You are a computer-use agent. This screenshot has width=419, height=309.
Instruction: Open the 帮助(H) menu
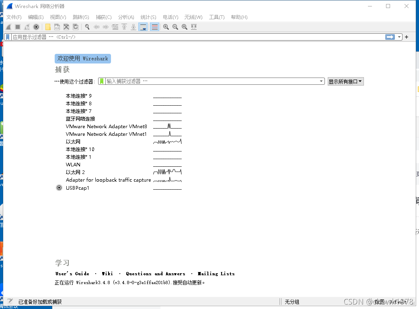(x=239, y=17)
